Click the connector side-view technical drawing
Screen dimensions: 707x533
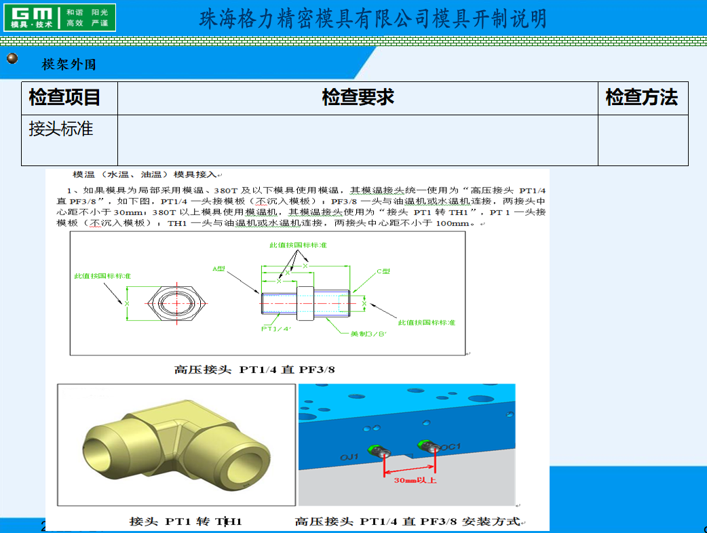pos(306,302)
